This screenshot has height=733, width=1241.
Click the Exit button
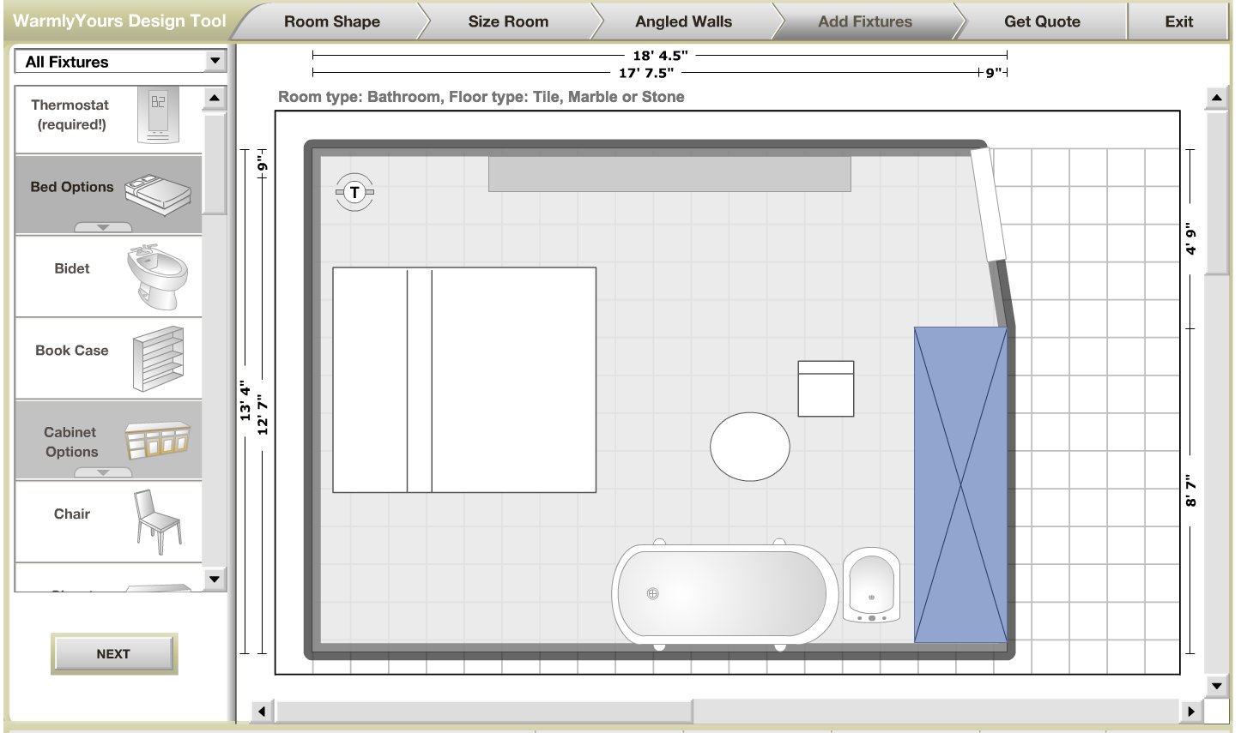[x=1178, y=22]
